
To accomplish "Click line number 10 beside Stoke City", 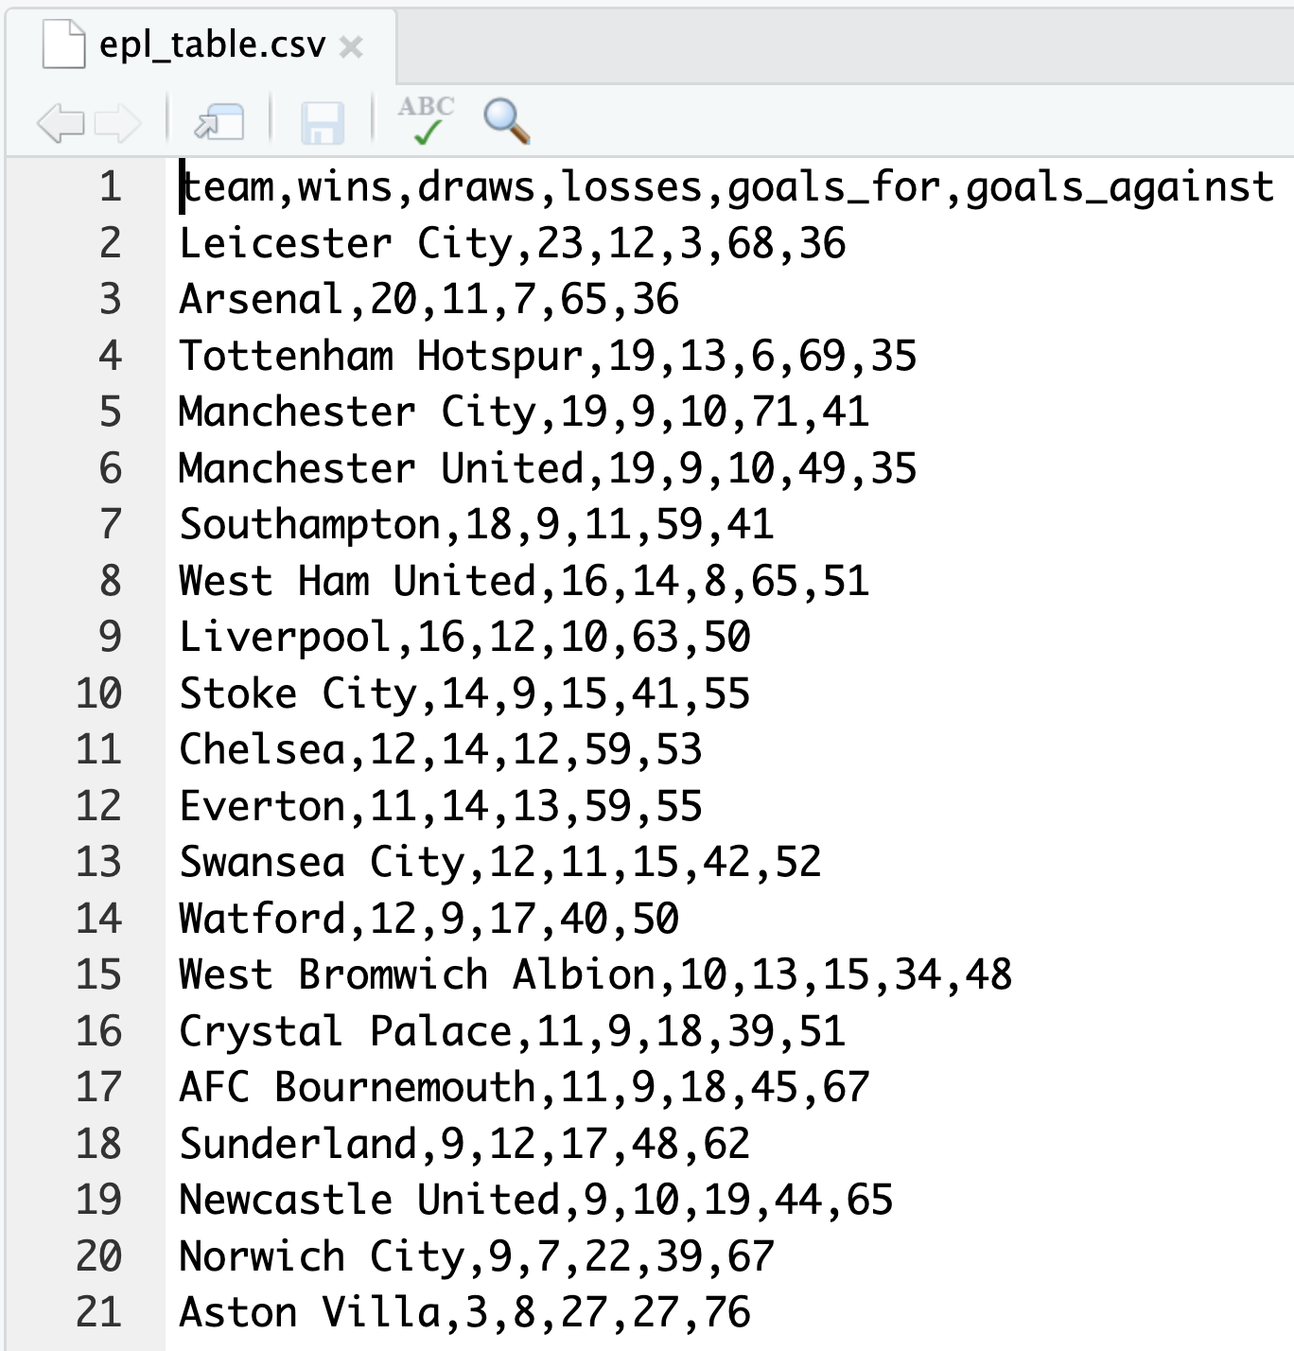I will 99,693.
